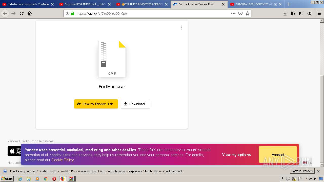Launch Internet Explorer from taskbar
Viewport: 324px width, 182px height.
tap(20, 179)
